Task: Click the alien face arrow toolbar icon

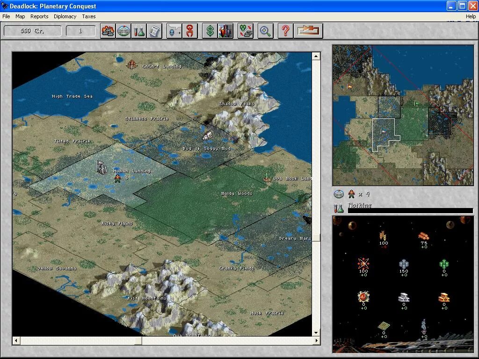Action: click(x=174, y=31)
